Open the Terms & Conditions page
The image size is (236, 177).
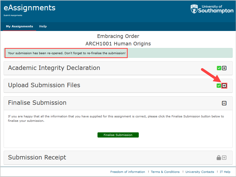point(165,172)
